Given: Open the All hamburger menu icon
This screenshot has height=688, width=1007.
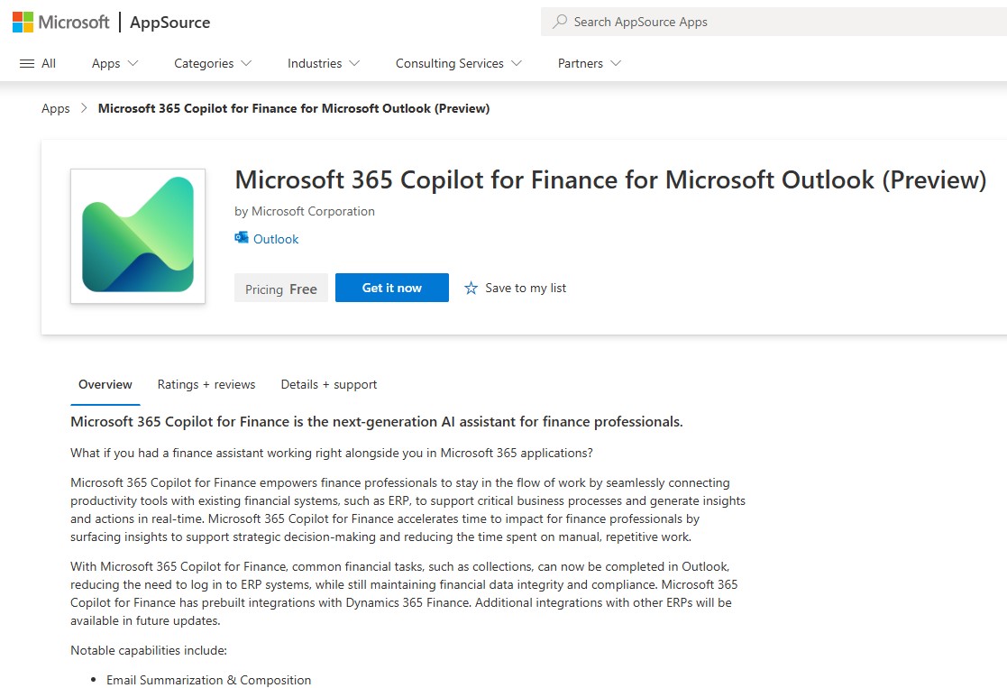Looking at the screenshot, I should [27, 64].
